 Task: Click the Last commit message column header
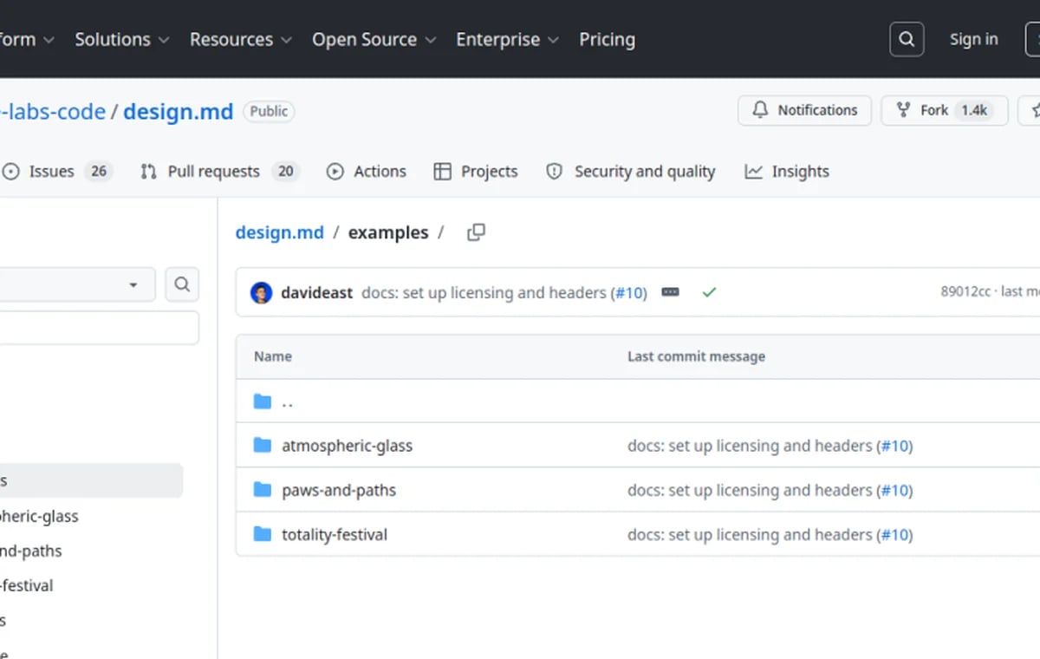pos(696,356)
